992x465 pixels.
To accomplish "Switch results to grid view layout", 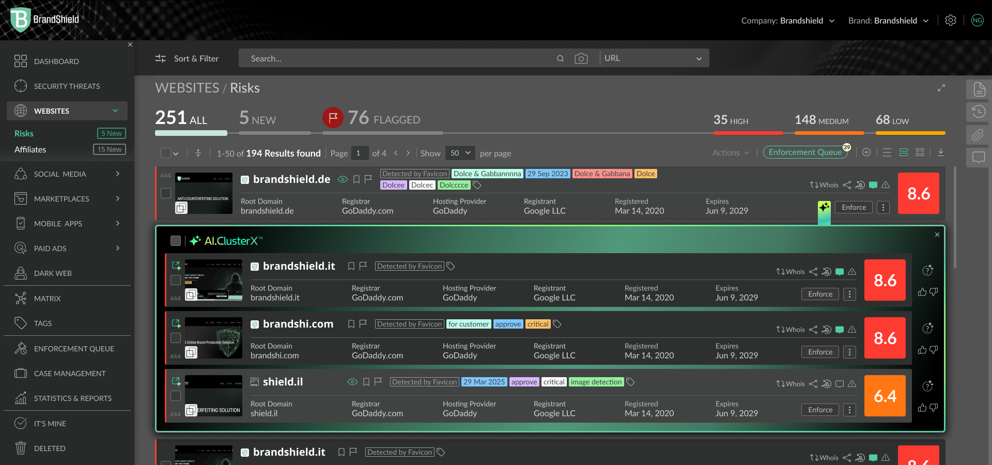I will point(920,152).
